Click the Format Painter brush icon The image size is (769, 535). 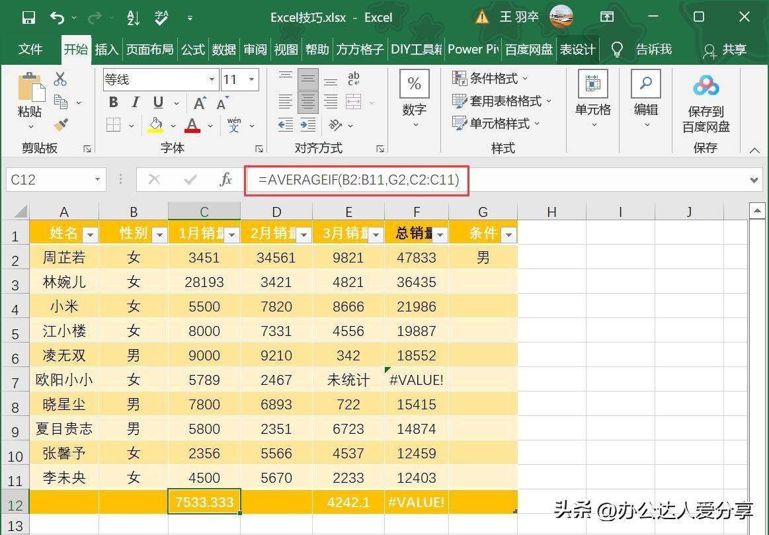[61, 124]
